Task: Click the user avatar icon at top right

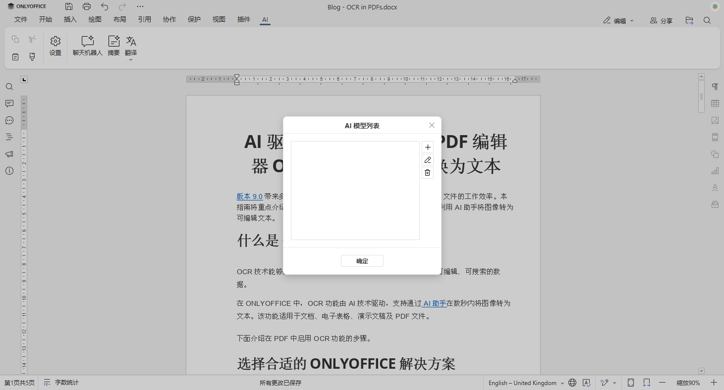Action: point(715,6)
